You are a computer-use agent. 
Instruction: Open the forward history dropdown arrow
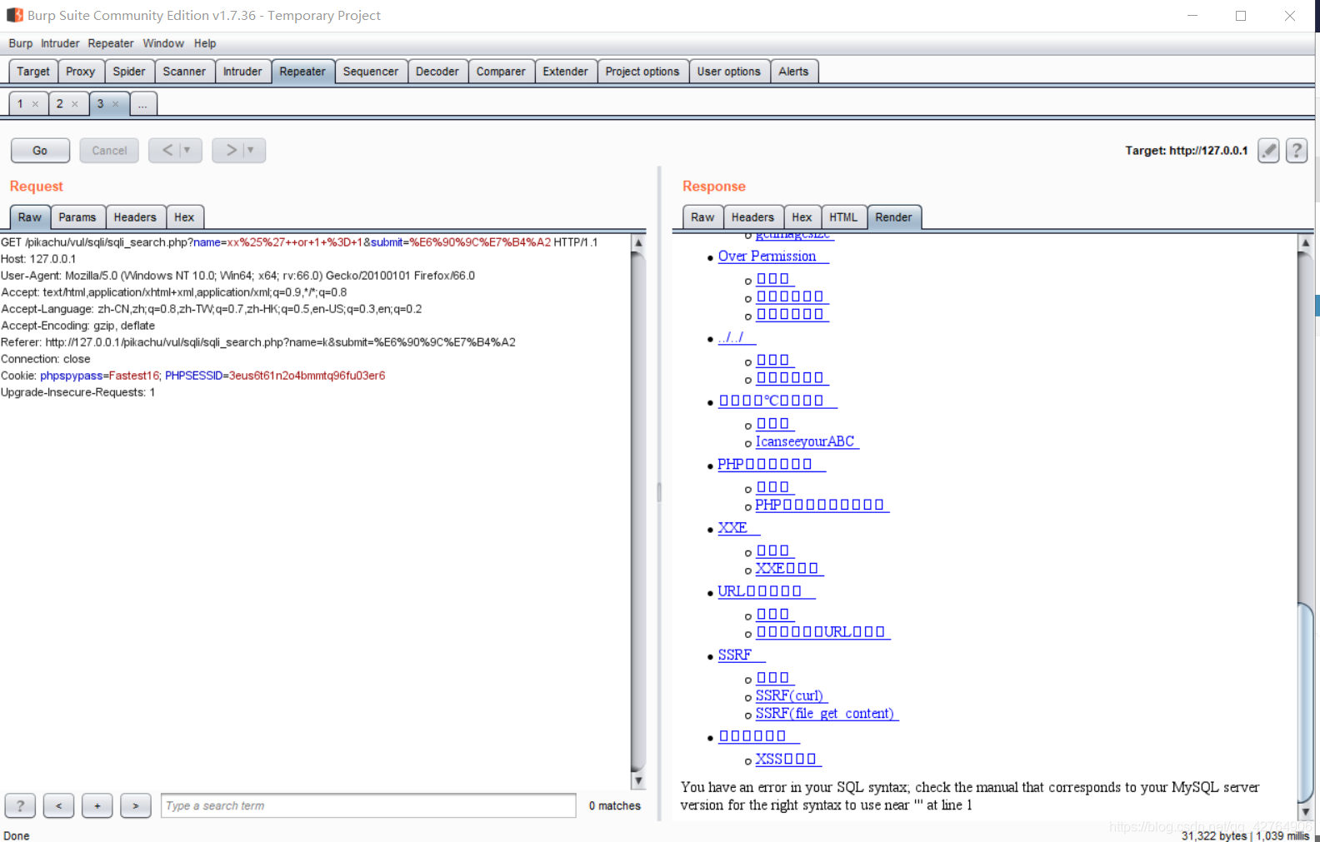pos(251,150)
